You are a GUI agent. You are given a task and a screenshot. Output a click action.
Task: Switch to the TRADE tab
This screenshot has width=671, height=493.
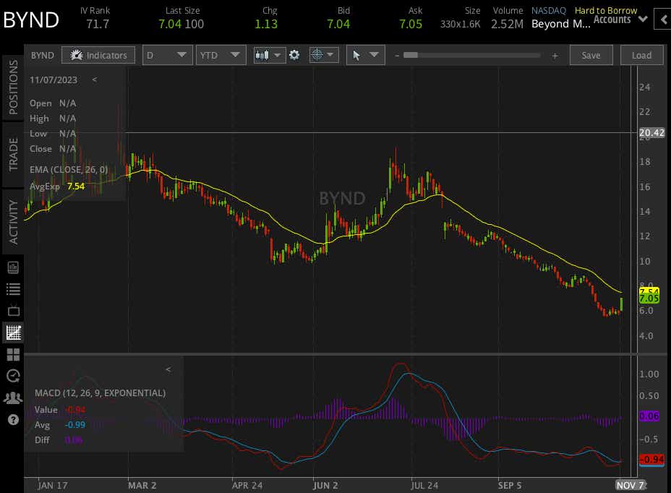coord(13,155)
